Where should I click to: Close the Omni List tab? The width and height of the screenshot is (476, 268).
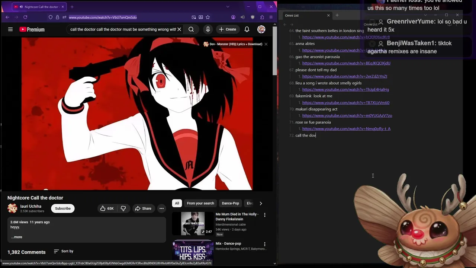click(x=328, y=15)
